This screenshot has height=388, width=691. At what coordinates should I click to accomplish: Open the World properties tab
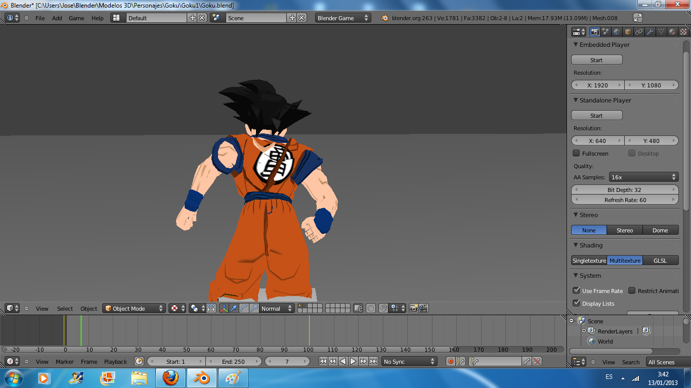(x=617, y=32)
